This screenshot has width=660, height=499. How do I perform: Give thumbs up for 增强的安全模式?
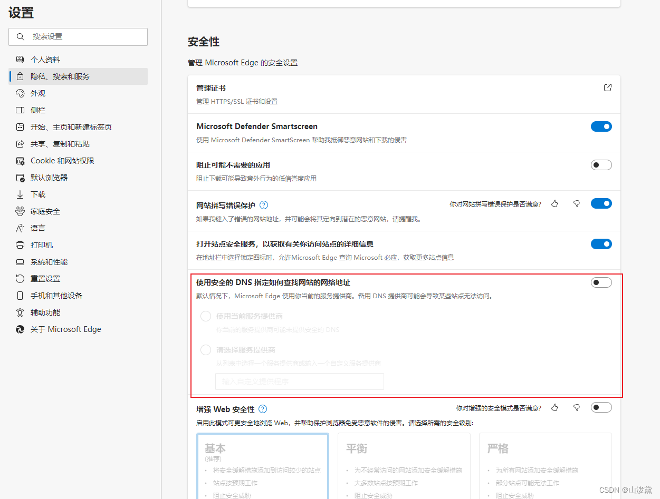(554, 407)
